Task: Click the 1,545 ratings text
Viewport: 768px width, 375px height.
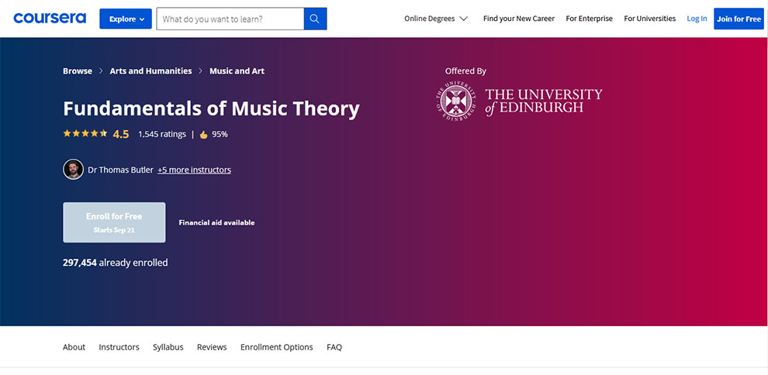Action: click(162, 134)
